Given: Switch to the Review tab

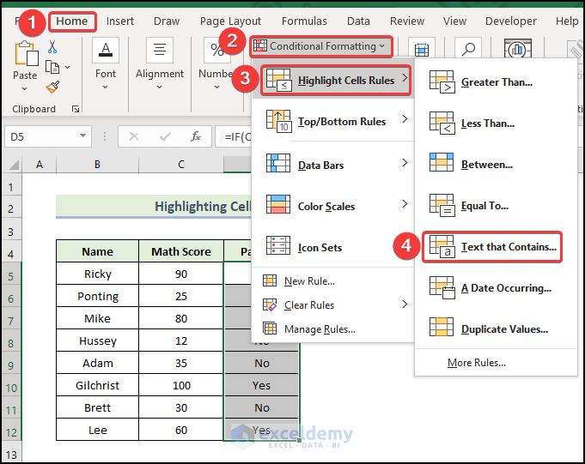Looking at the screenshot, I should tap(407, 21).
